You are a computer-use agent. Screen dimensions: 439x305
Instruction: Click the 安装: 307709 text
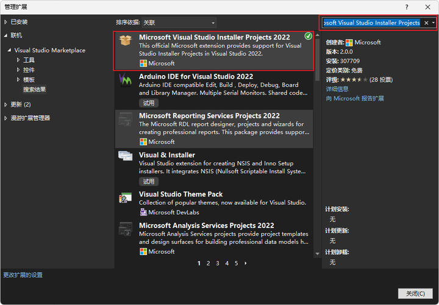coord(343,61)
